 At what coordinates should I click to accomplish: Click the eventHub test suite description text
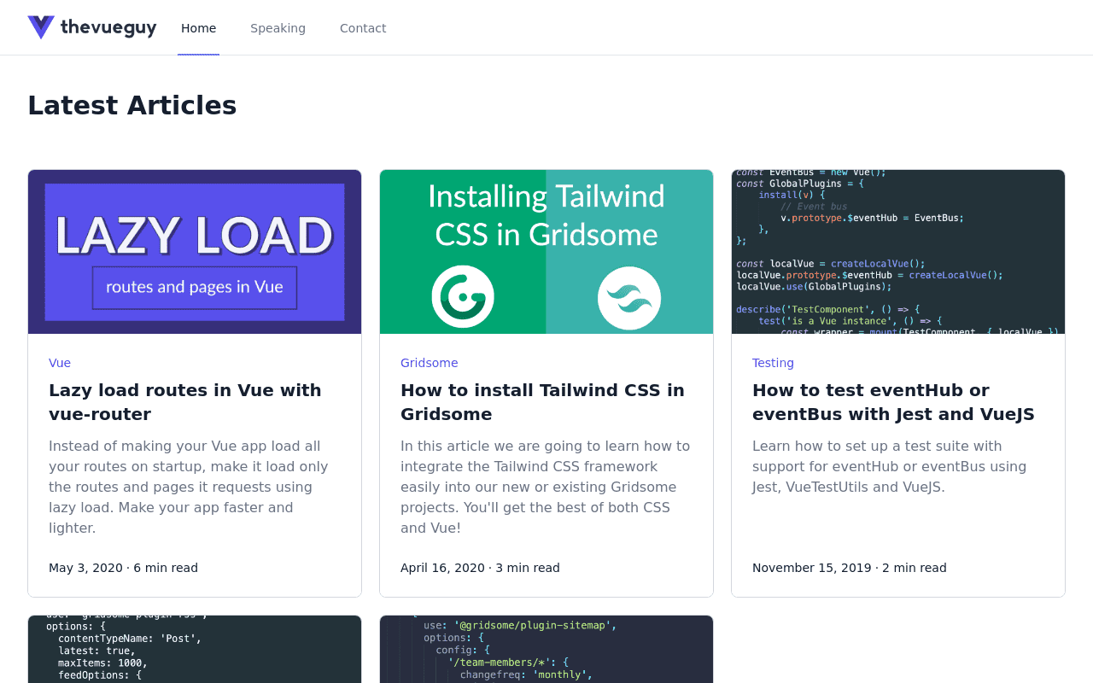click(889, 466)
